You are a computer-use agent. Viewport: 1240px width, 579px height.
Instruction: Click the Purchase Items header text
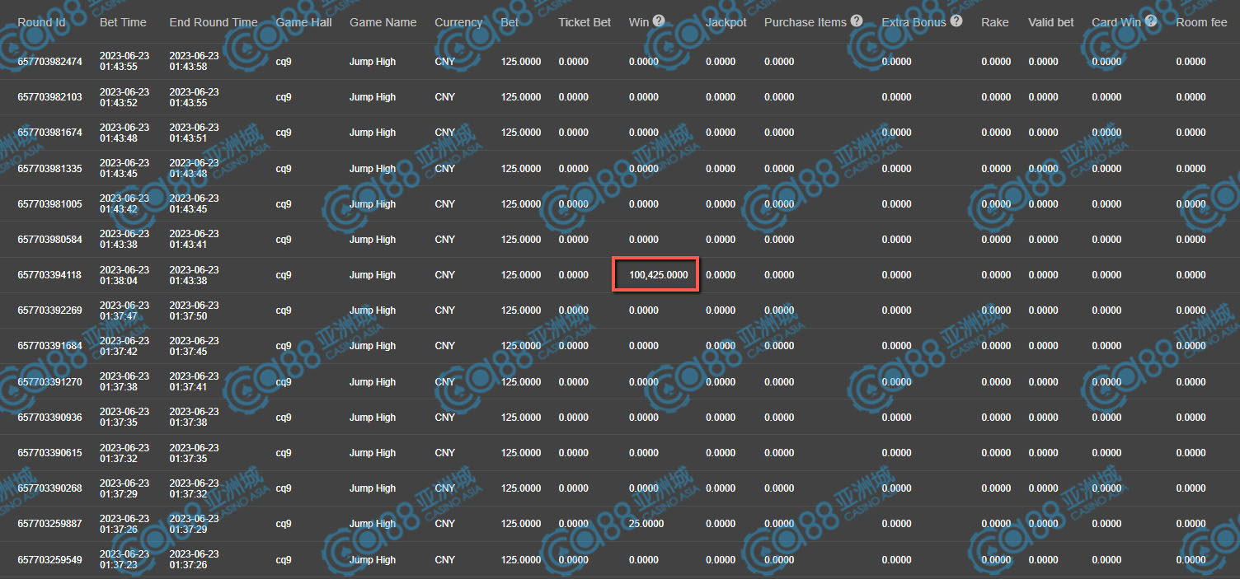(806, 22)
